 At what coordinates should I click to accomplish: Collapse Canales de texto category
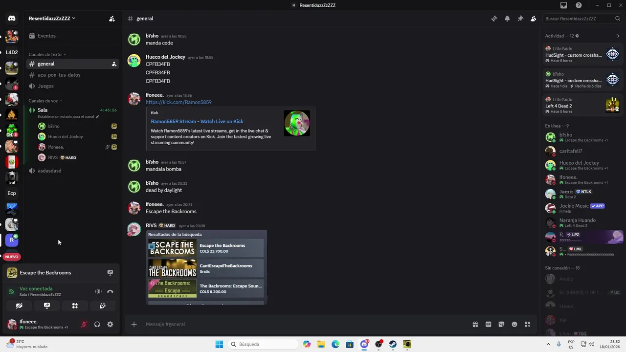(x=47, y=55)
